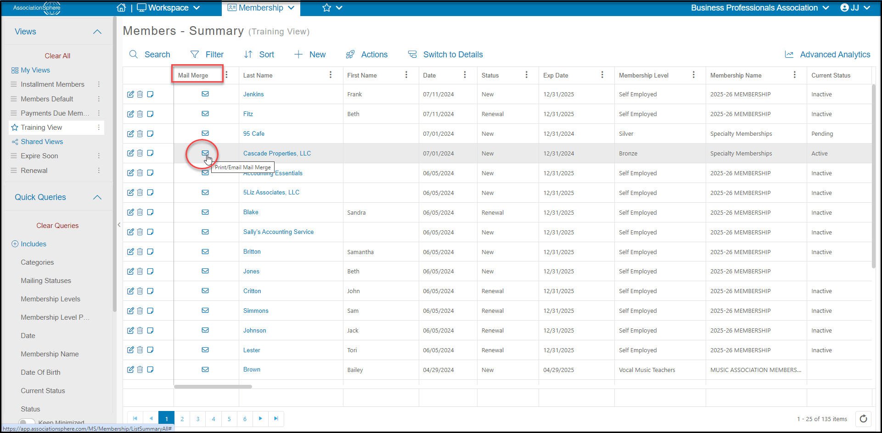Open the note icon for 95 Cafe
882x433 pixels.
pos(150,133)
